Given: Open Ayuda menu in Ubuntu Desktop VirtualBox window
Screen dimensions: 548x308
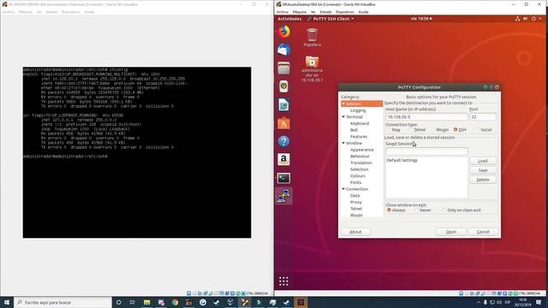Looking at the screenshot, I should click(x=363, y=12).
